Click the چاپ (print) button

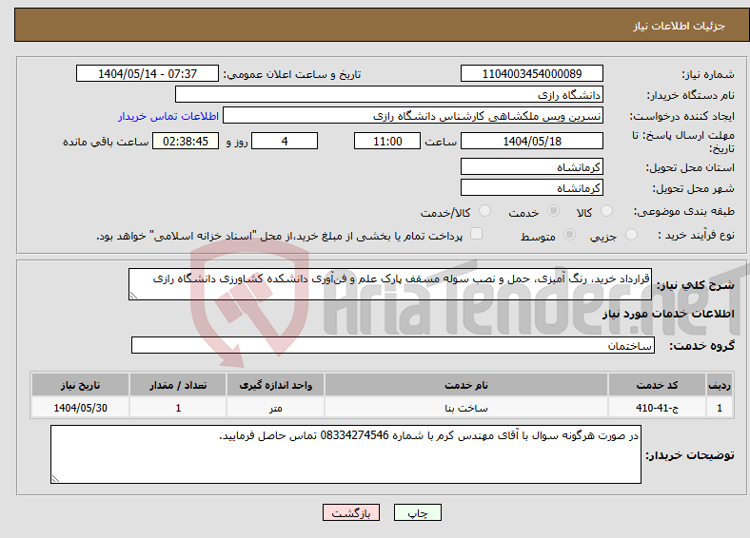(x=417, y=512)
